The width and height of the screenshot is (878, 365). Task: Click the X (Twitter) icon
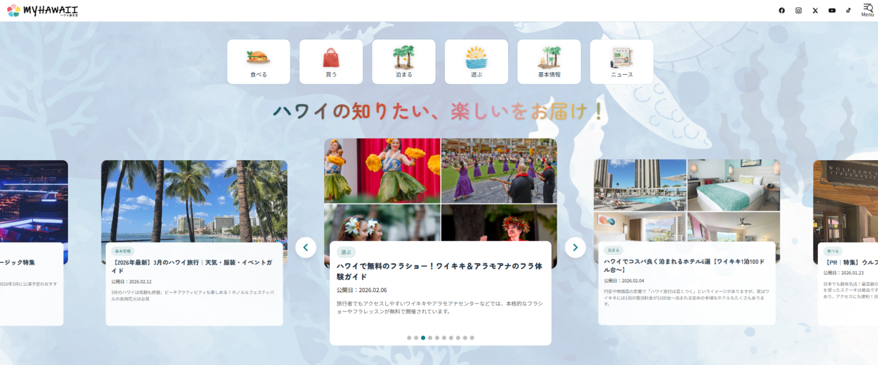coord(815,10)
